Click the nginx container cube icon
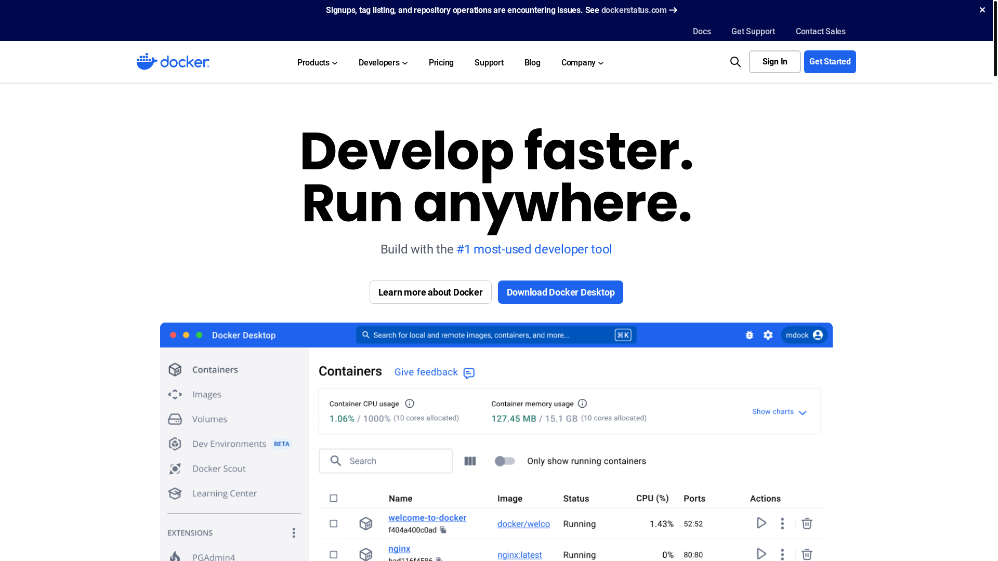Screen dimensions: 998x561 366,554
